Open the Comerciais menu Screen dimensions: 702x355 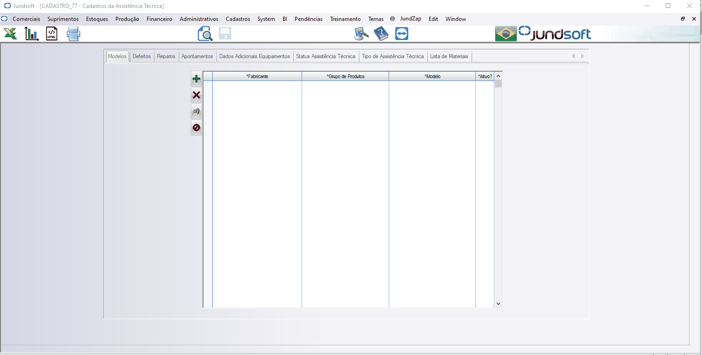point(26,19)
